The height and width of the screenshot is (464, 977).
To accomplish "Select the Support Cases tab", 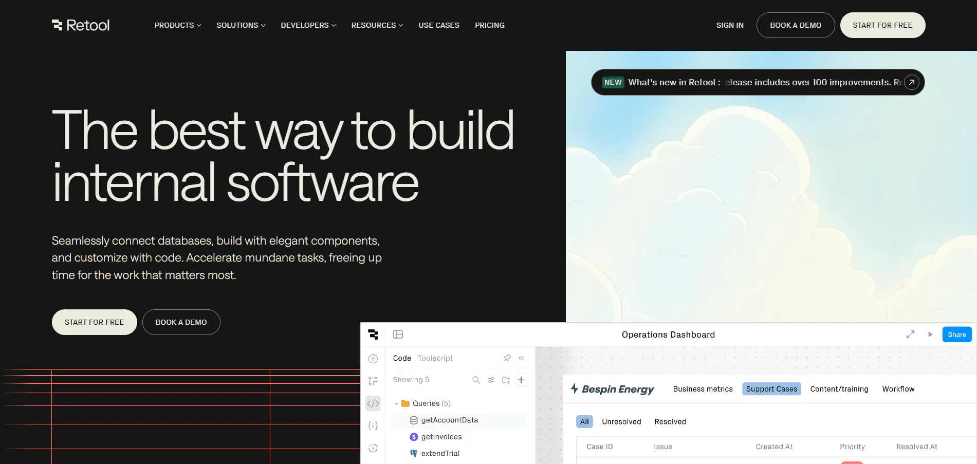I will tap(771, 389).
